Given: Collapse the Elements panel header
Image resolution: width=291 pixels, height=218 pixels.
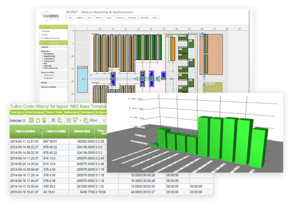Looking at the screenshot, I should click(54, 43).
